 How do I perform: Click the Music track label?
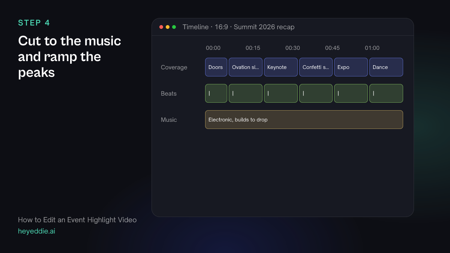tap(169, 120)
